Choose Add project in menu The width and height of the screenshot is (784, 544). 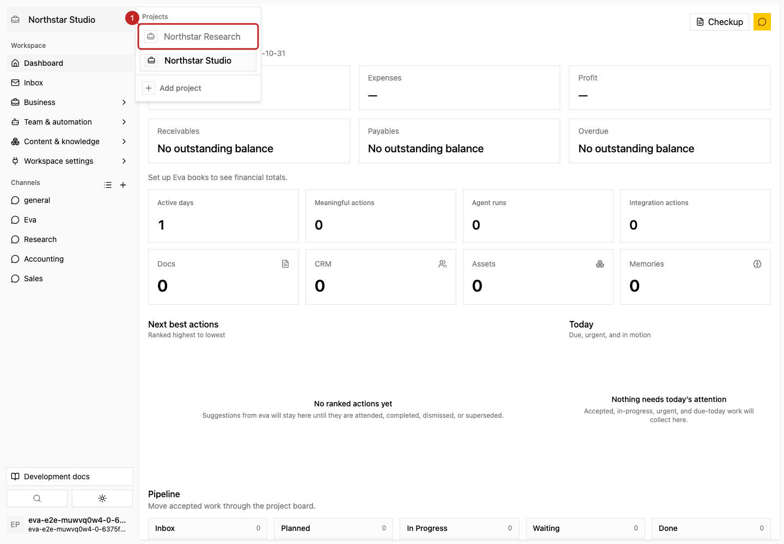pyautogui.click(x=198, y=88)
